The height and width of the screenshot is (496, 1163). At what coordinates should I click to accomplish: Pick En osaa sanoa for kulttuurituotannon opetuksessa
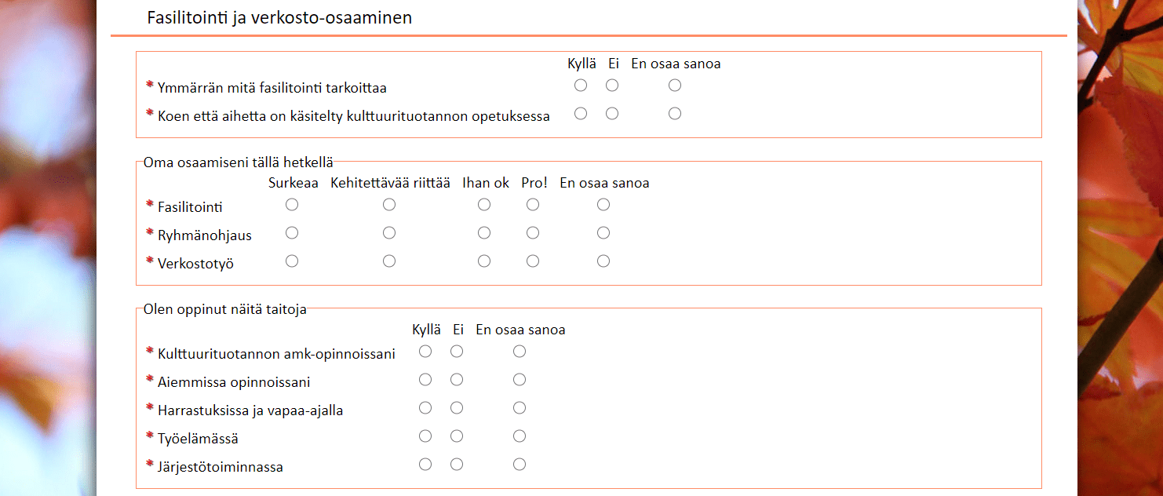click(x=675, y=114)
